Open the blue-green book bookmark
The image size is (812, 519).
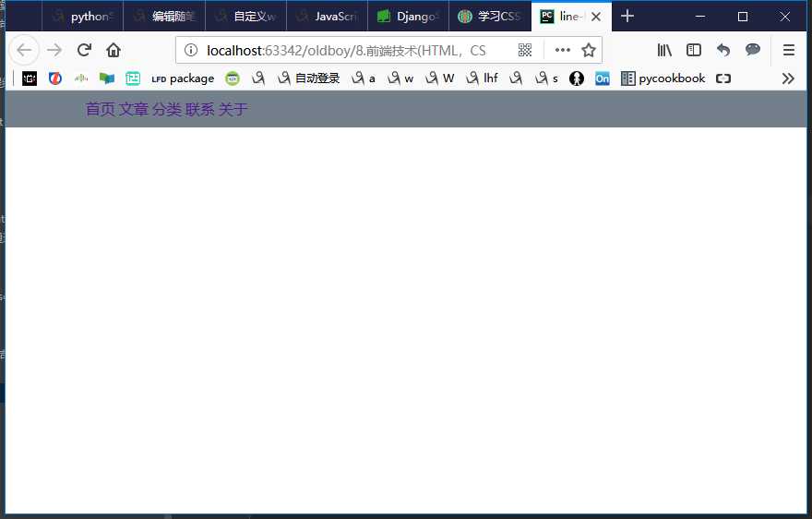click(107, 78)
